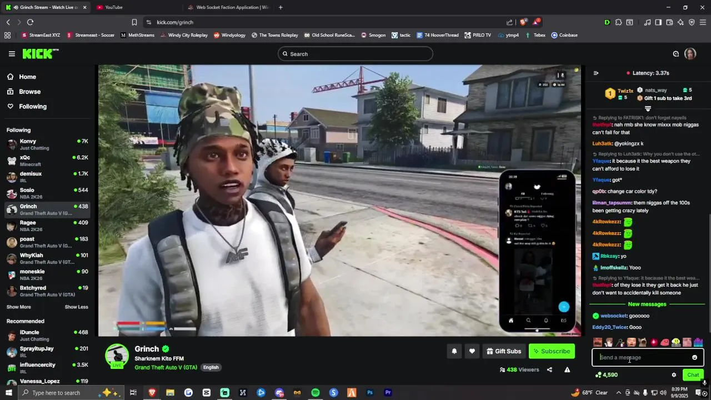This screenshot has width=711, height=400.
Task: Show hidden system tray icons chevron
Action: pyautogui.click(x=618, y=393)
